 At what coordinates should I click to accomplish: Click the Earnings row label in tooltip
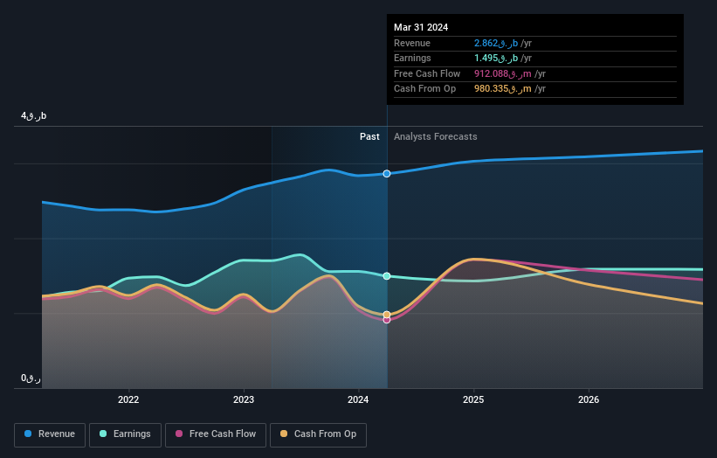[x=412, y=59]
